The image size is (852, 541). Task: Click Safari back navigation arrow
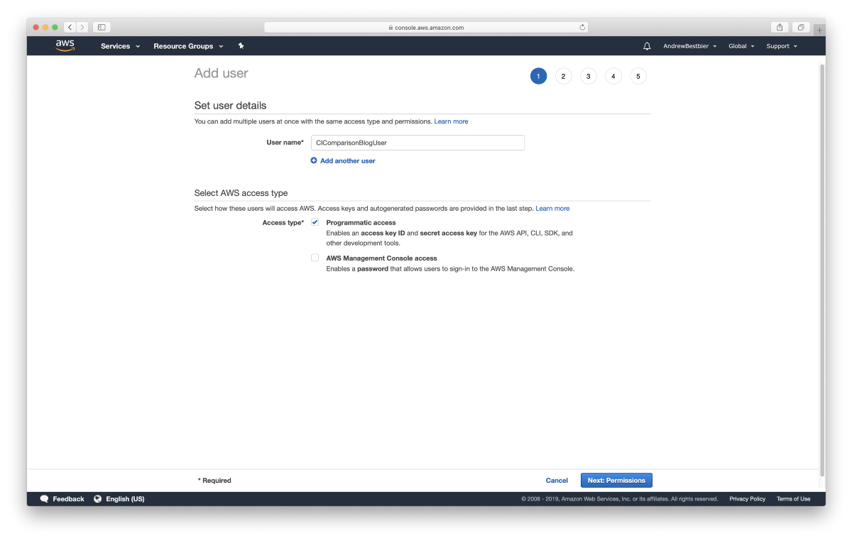click(x=70, y=27)
